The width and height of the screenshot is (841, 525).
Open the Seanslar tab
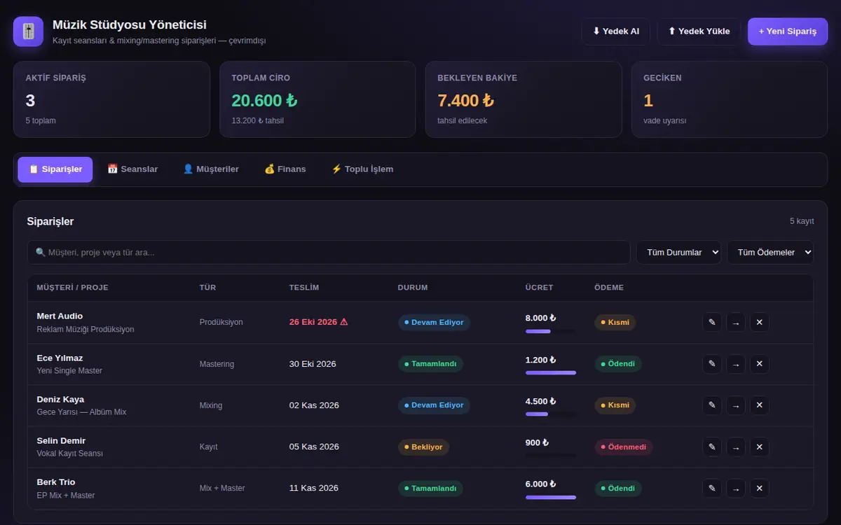132,169
